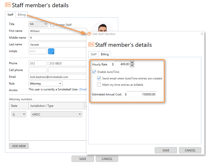The height and width of the screenshot is (164, 208).
Task: Click the ADD NEW attorney number button
Action: (19, 146)
